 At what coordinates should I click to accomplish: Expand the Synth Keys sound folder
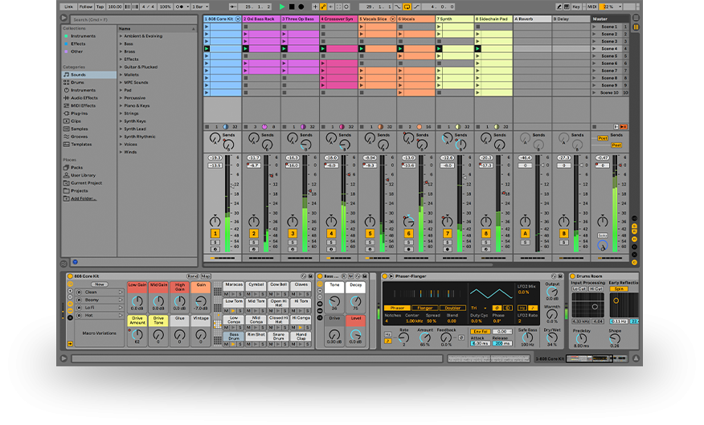click(135, 121)
